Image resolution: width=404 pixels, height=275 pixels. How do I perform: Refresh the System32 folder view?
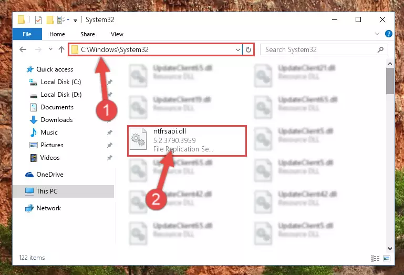point(248,49)
